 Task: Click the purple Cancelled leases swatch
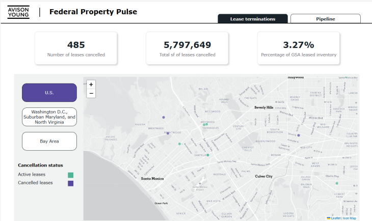70,183
